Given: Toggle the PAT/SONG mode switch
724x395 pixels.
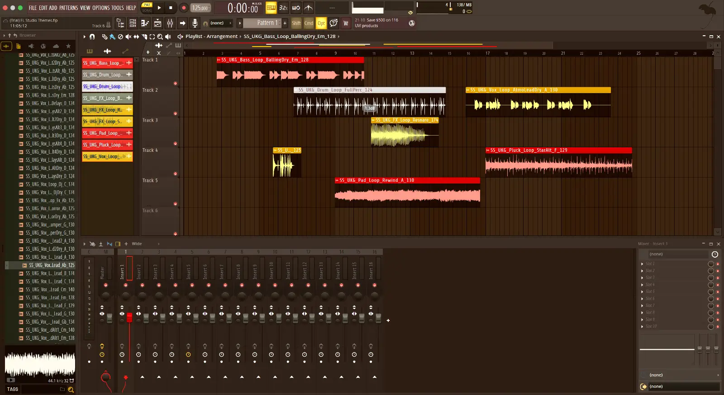Looking at the screenshot, I should [147, 8].
